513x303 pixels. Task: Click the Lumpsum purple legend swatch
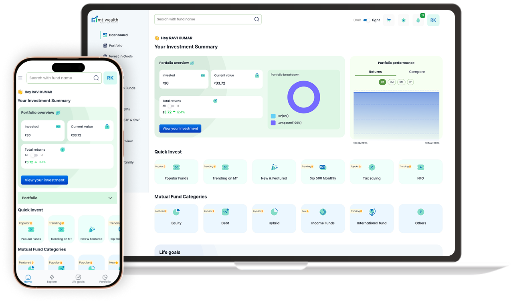coord(273,123)
